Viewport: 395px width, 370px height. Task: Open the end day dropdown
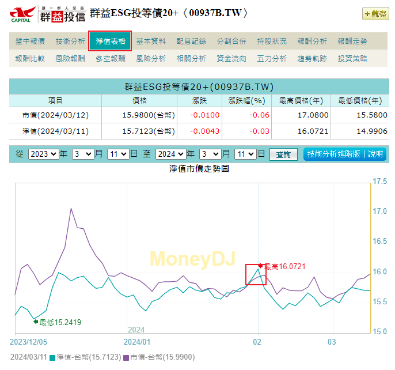tap(245, 154)
